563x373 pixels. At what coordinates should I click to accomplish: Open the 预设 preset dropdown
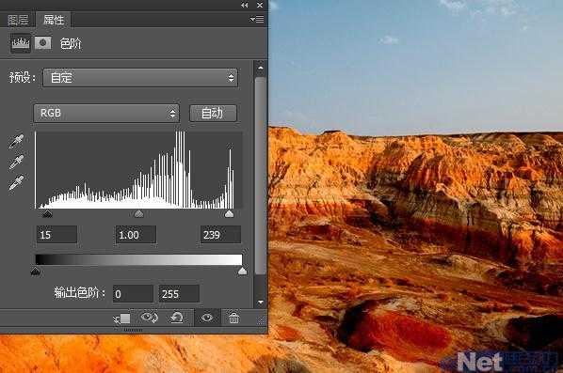click(140, 77)
